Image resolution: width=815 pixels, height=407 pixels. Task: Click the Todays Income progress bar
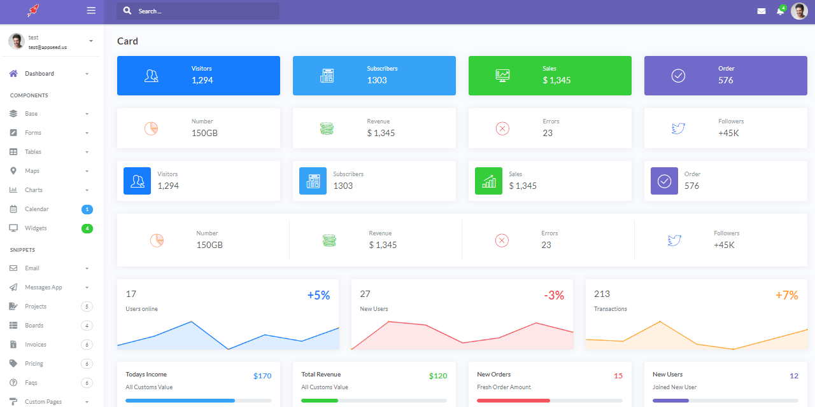(198, 400)
